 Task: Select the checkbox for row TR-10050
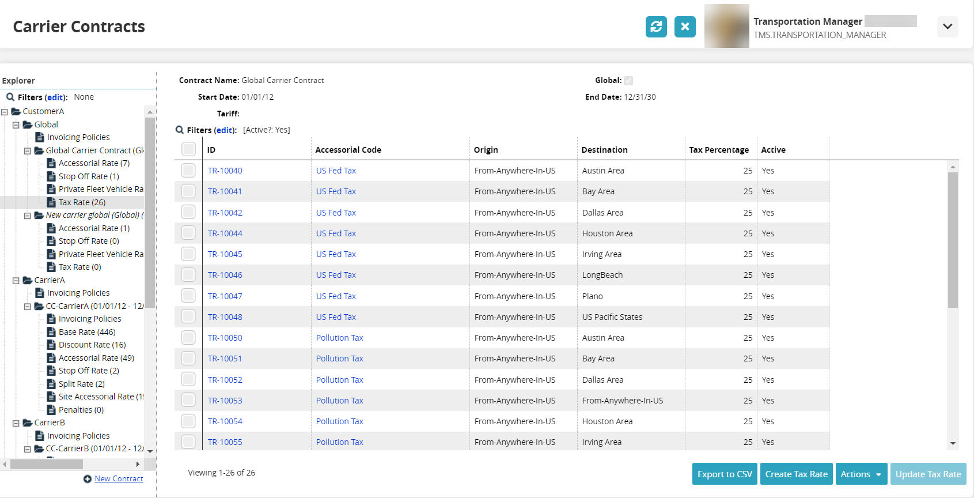click(188, 338)
